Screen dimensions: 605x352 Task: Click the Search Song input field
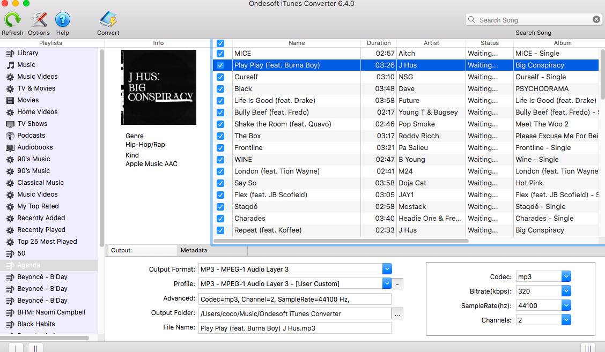pos(533,20)
